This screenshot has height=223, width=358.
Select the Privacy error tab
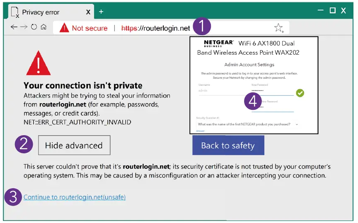pos(41,12)
